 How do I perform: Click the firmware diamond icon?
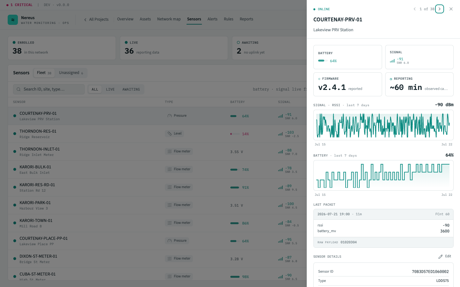point(319,79)
